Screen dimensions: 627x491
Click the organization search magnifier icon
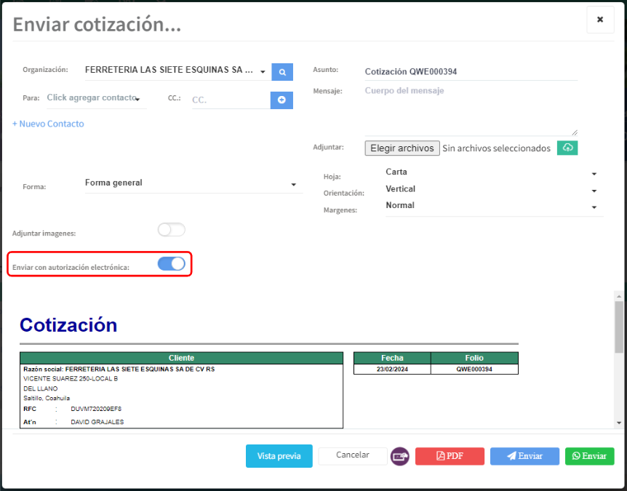point(282,71)
